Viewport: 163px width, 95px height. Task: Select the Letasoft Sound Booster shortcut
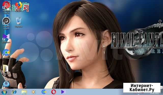[x=6, y=23]
